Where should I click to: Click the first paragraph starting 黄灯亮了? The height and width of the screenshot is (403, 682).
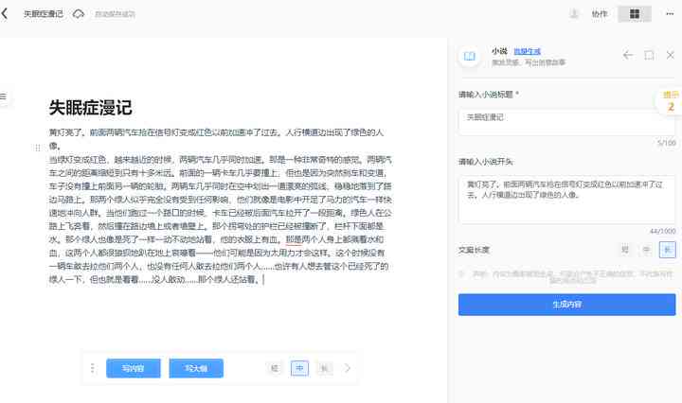point(216,139)
